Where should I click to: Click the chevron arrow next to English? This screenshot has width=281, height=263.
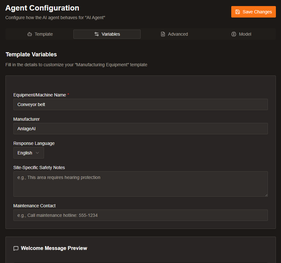[x=37, y=153]
